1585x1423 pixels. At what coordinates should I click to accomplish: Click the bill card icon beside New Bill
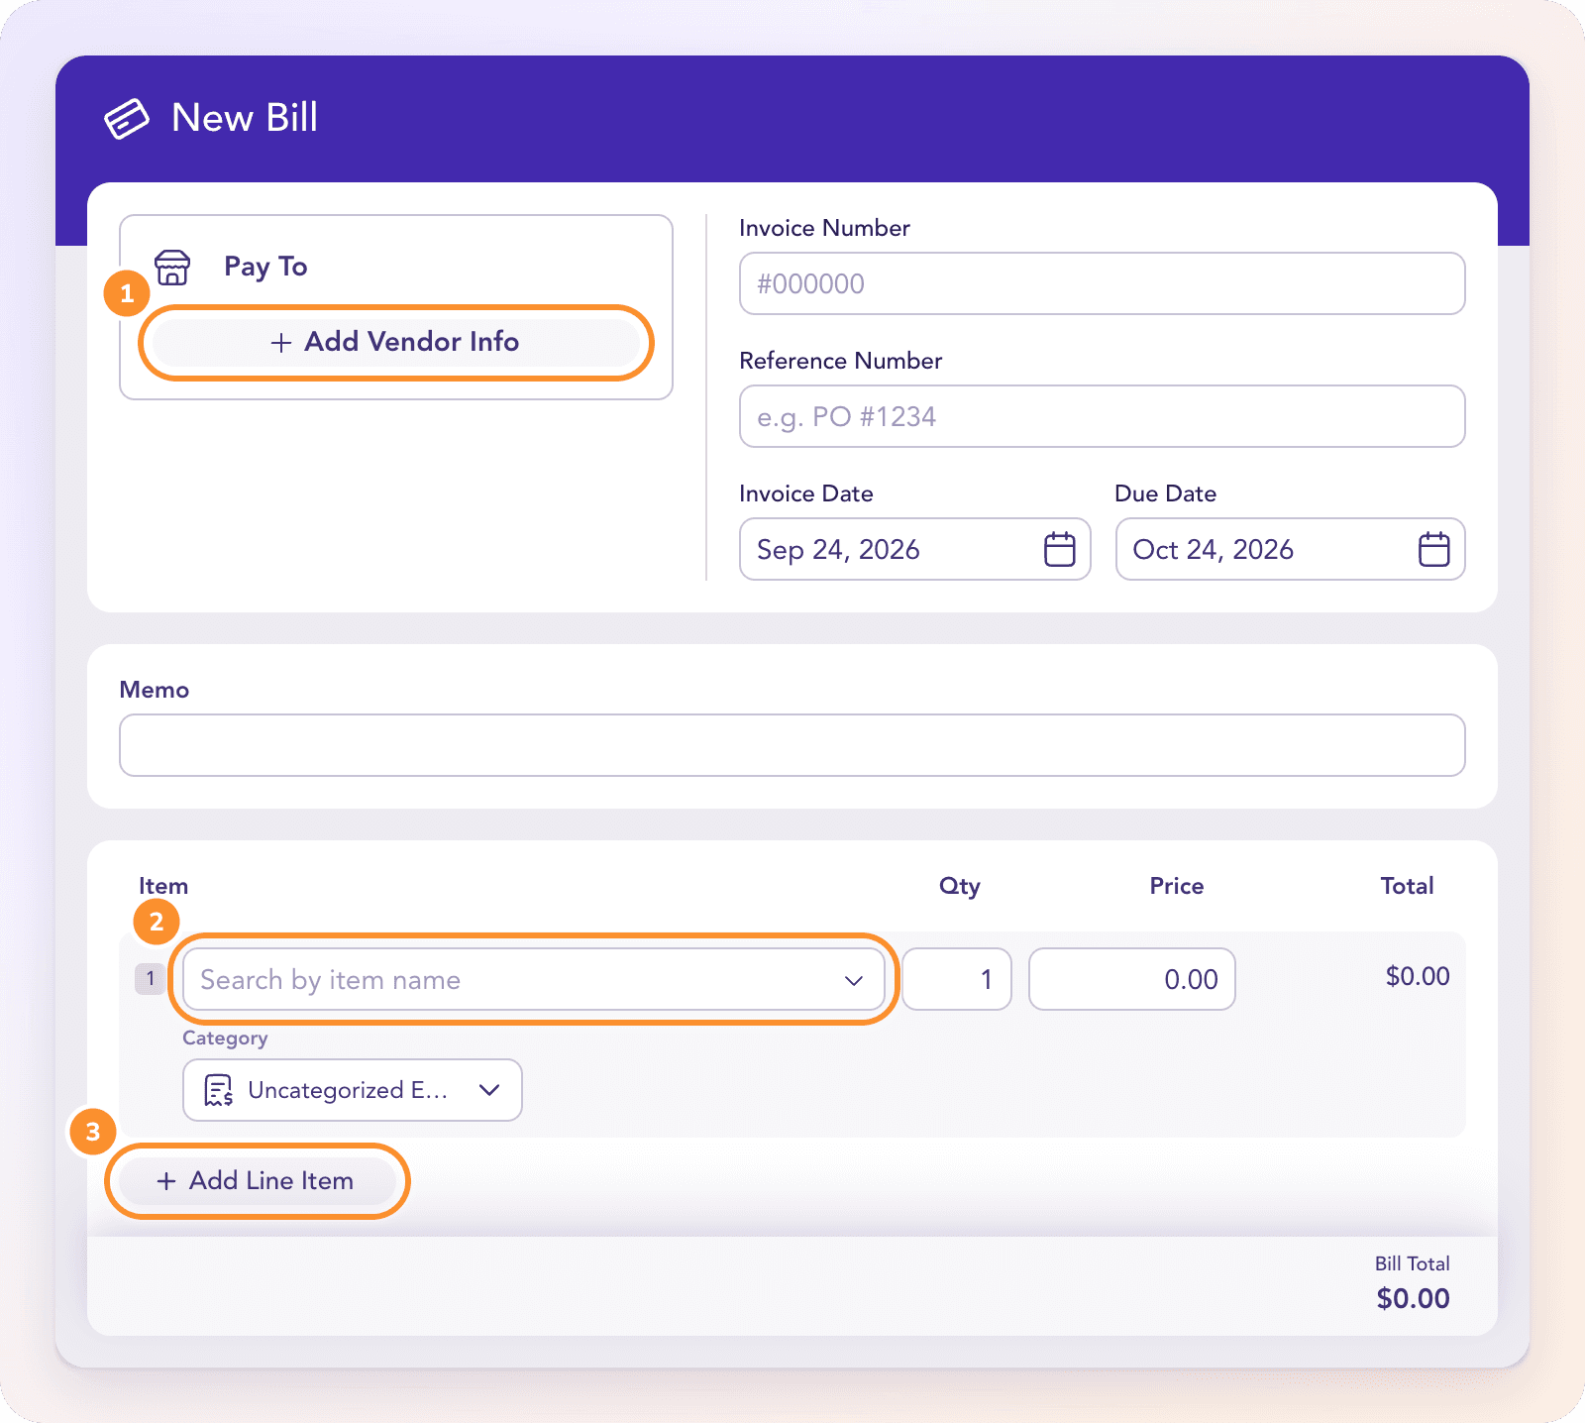pyautogui.click(x=127, y=119)
